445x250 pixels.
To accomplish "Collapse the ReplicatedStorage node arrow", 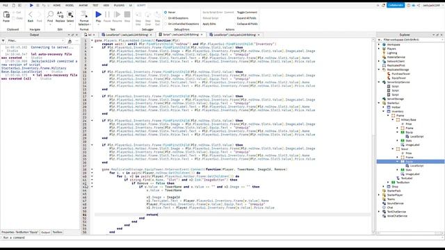I will point(379,69).
